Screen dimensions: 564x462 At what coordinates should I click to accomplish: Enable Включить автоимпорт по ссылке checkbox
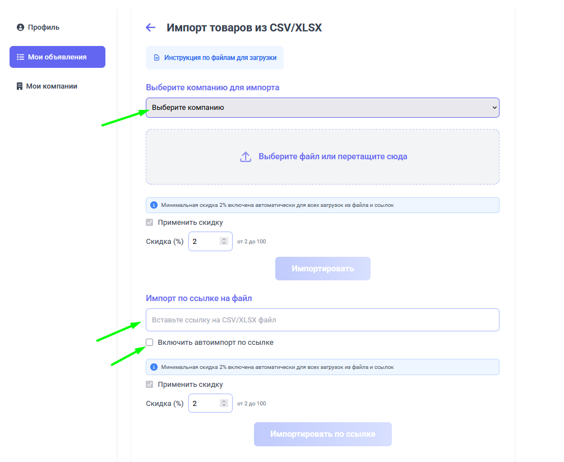[149, 341]
